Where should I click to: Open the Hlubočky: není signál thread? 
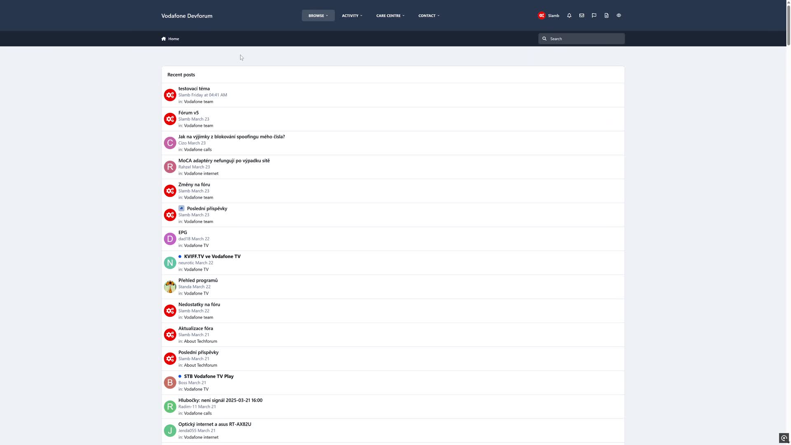point(220,400)
